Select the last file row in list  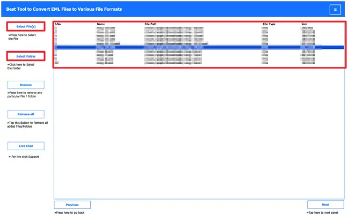[x=199, y=63]
